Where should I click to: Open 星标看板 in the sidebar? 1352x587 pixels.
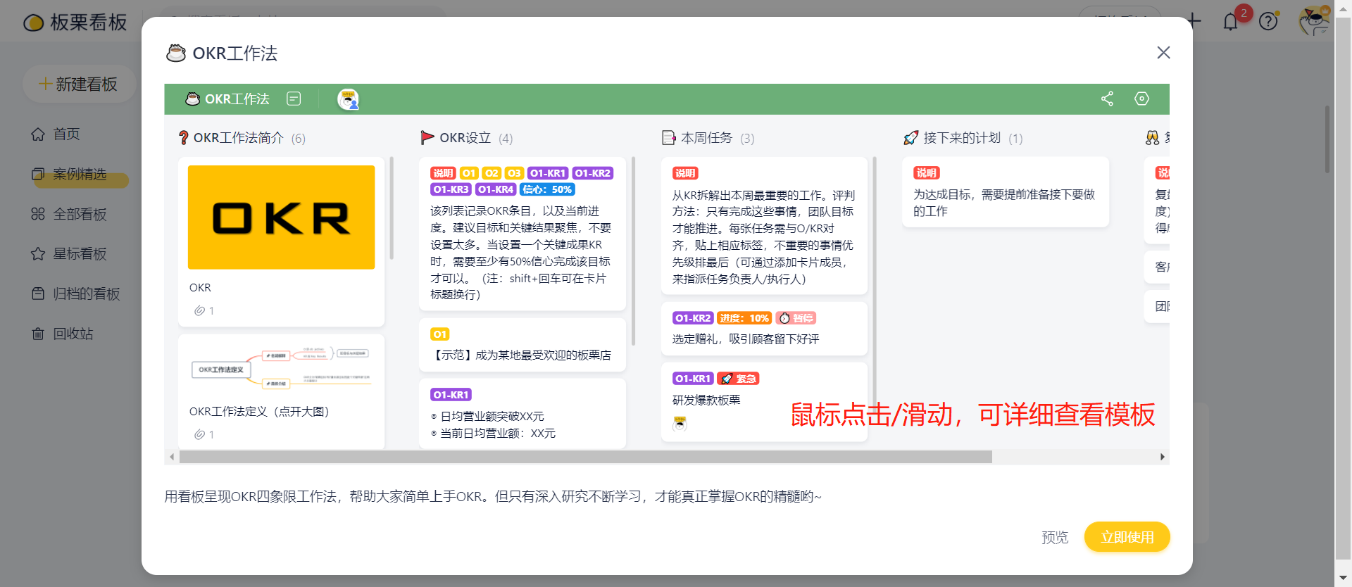click(80, 254)
